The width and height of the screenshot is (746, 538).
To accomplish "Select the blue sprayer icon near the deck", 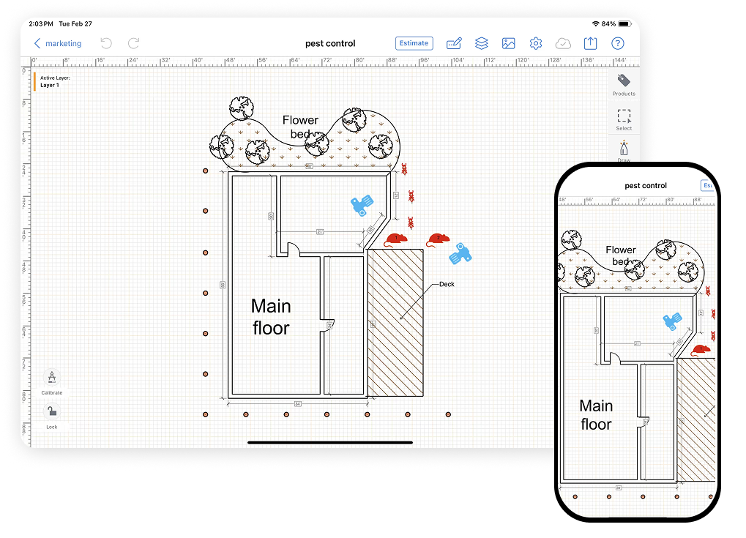I will [x=460, y=253].
